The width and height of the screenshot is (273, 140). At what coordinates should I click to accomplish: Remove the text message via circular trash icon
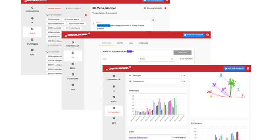[153, 20]
